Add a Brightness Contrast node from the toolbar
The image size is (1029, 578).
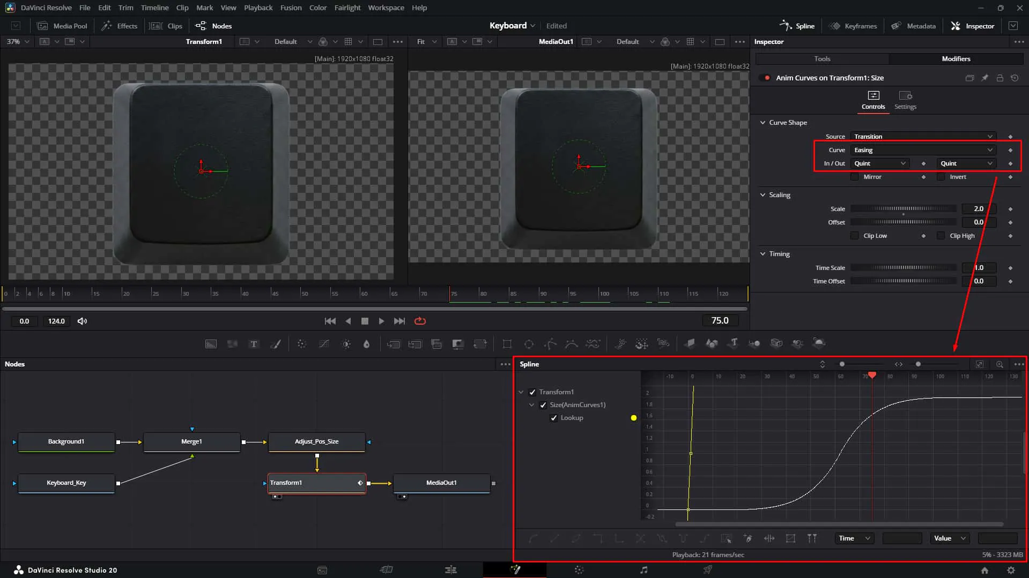[x=346, y=344]
